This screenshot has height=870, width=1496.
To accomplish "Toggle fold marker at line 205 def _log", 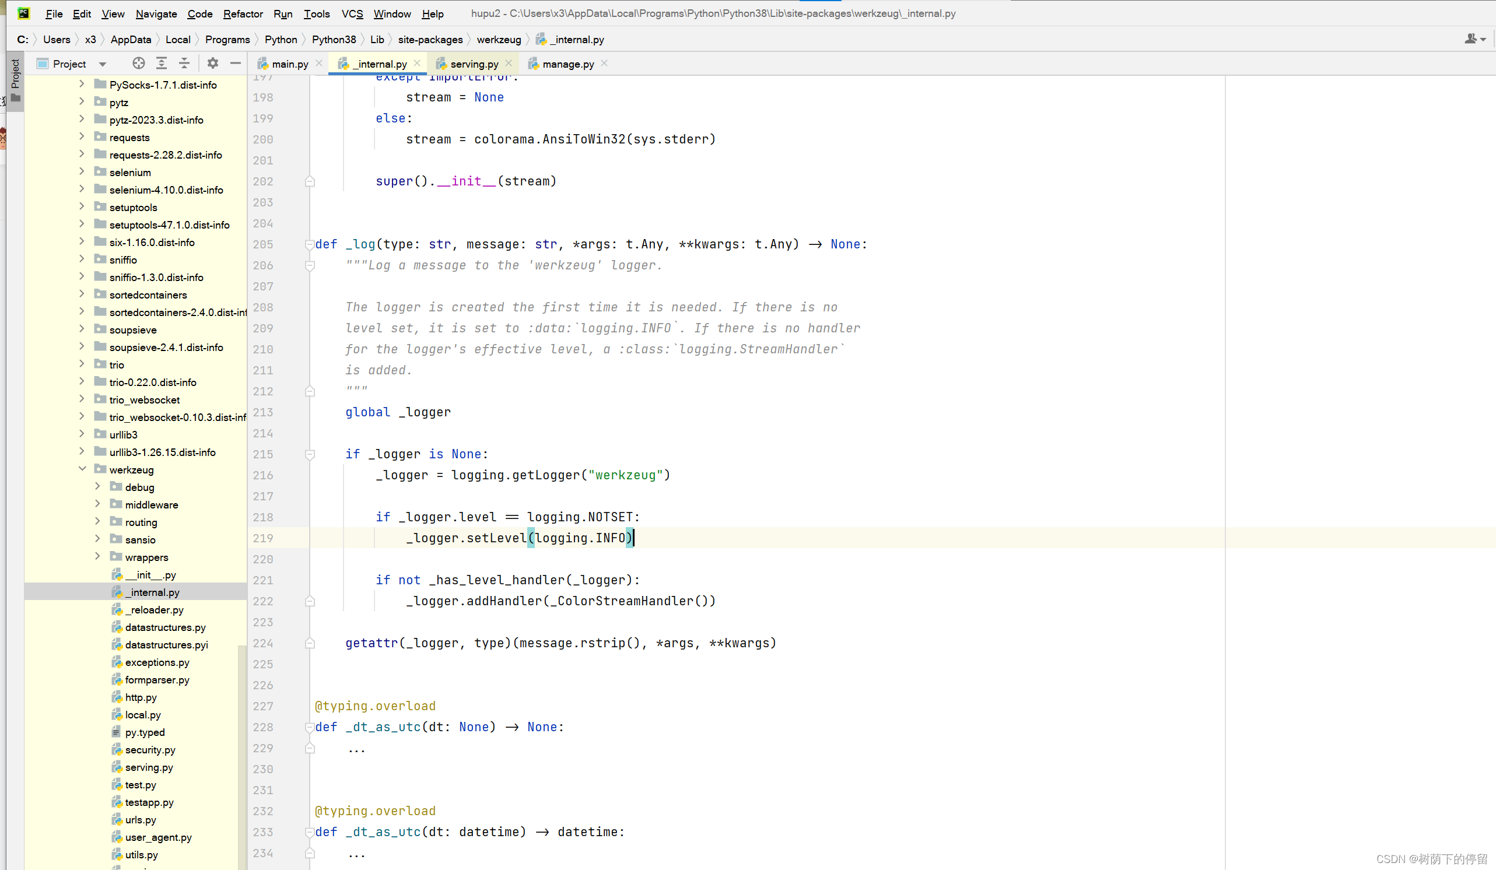I will pos(309,244).
